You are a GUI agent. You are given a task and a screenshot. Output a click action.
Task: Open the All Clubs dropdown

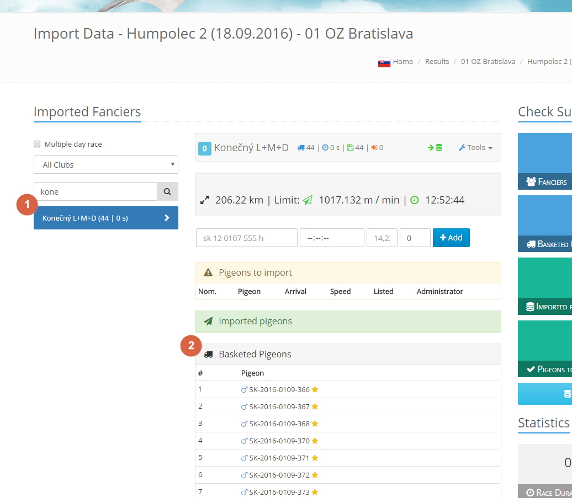105,164
